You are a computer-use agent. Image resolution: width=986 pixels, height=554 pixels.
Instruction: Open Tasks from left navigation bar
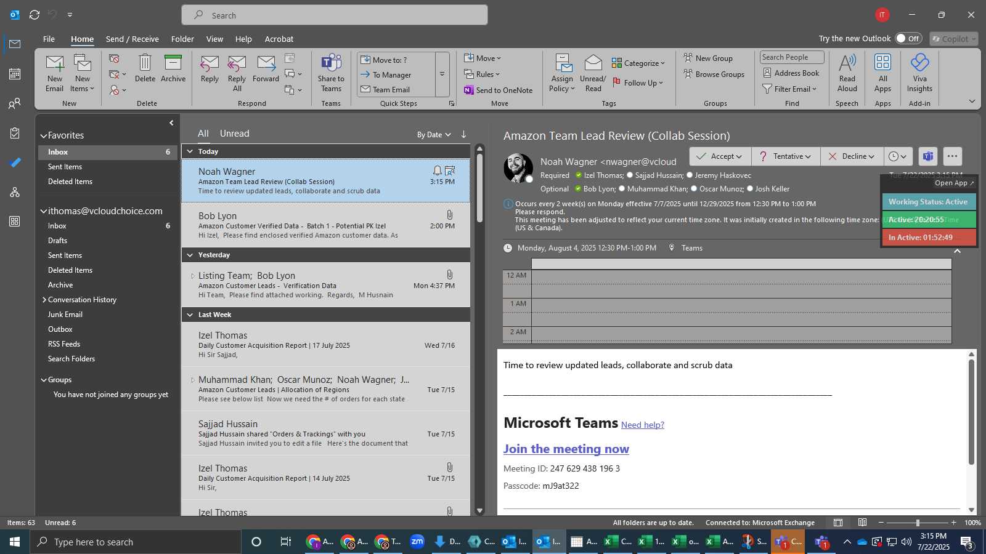(15, 133)
